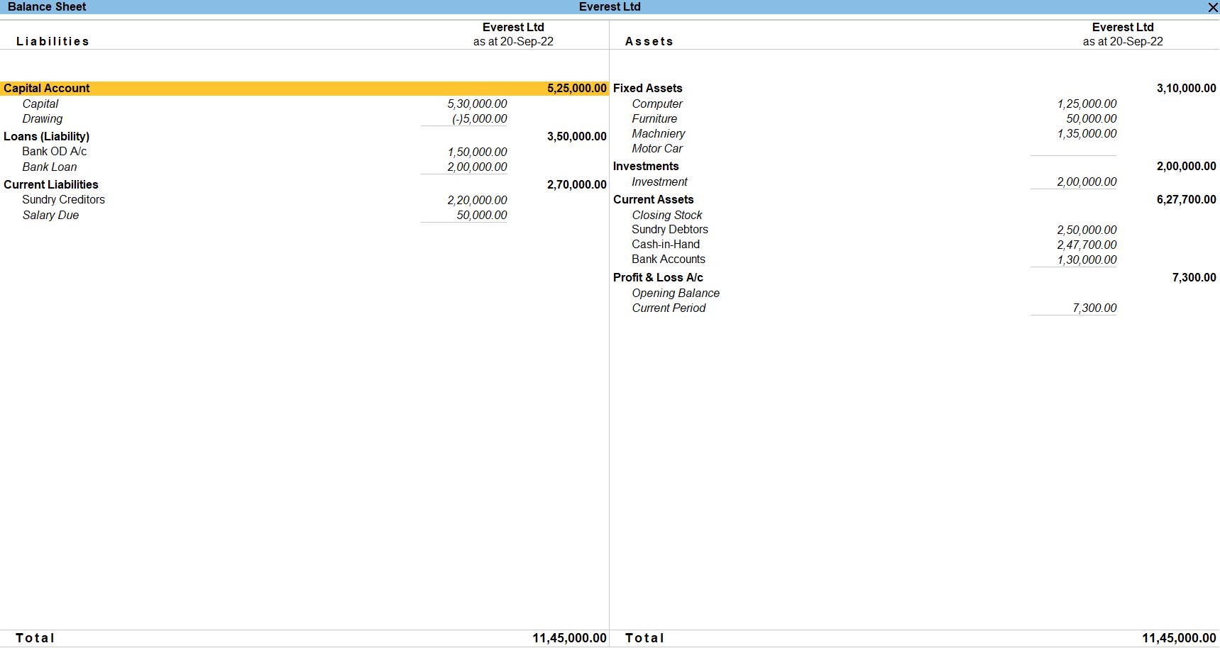1220x648 pixels.
Task: Click the Liabilities column heading
Action: pos(53,42)
